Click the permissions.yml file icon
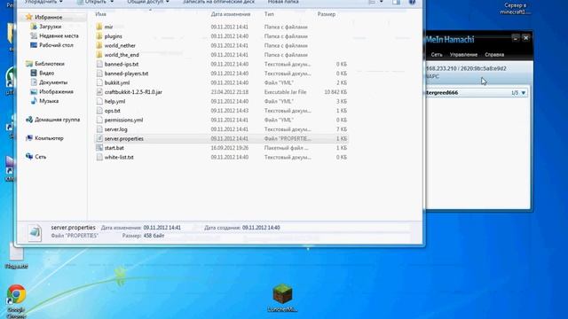This screenshot has height=319, width=568. (x=99, y=121)
